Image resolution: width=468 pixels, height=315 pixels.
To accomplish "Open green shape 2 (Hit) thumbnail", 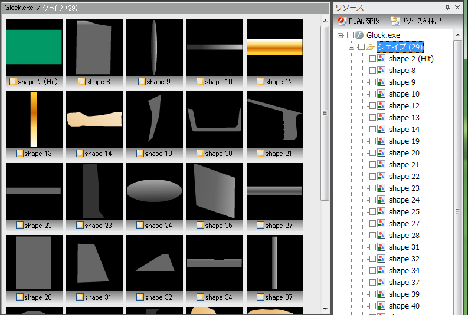I will click(x=34, y=48).
